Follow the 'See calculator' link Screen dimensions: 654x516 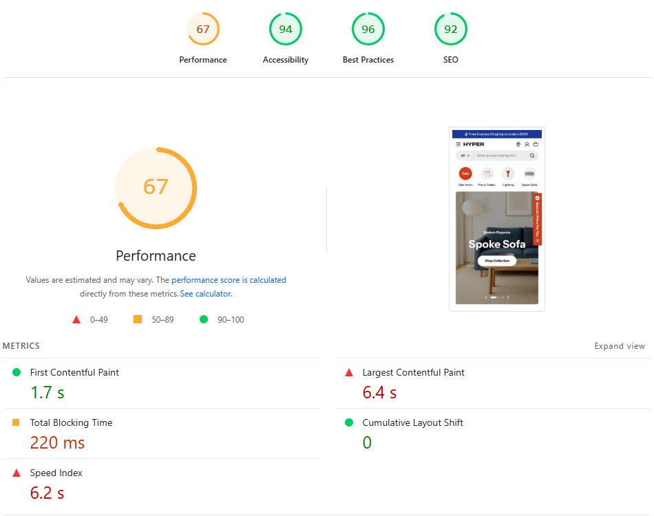coord(206,294)
